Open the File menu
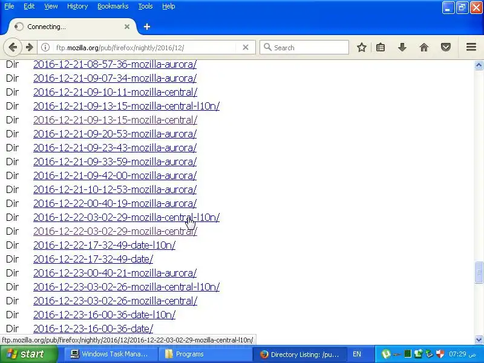Viewport: 484px width, 363px height. [x=9, y=6]
